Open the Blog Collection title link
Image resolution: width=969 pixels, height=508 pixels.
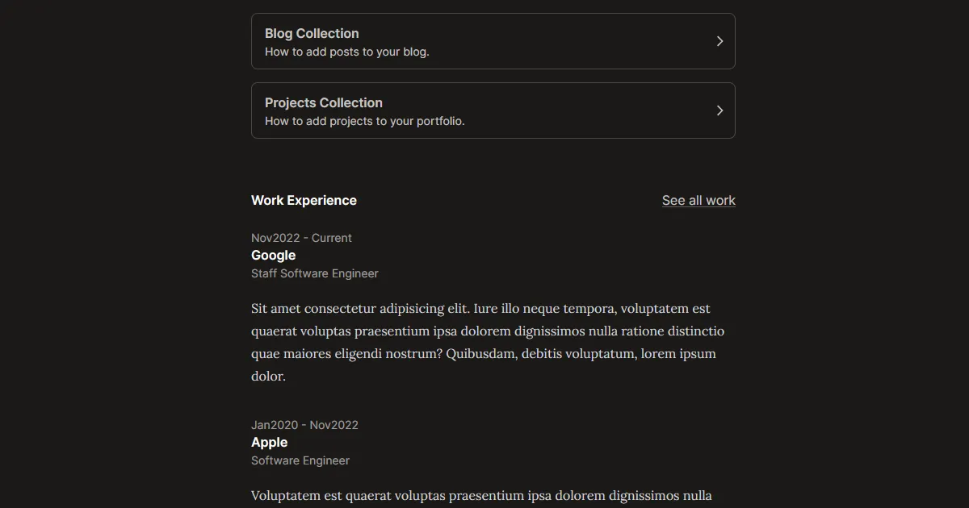coord(312,33)
